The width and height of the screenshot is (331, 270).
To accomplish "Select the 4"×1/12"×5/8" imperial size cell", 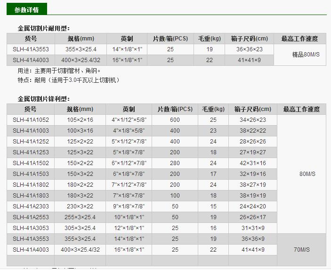I will [128, 120].
